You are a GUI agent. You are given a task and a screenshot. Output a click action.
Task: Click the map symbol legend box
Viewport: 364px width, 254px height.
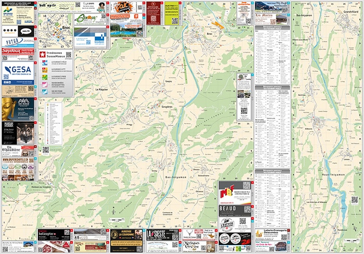tap(54, 124)
